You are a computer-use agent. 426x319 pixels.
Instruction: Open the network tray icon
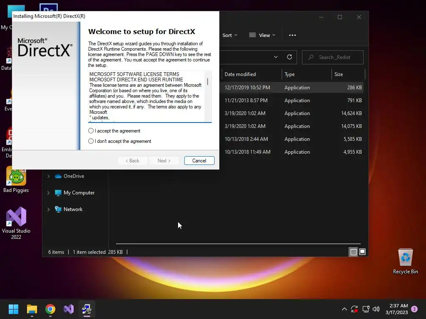[366, 309]
